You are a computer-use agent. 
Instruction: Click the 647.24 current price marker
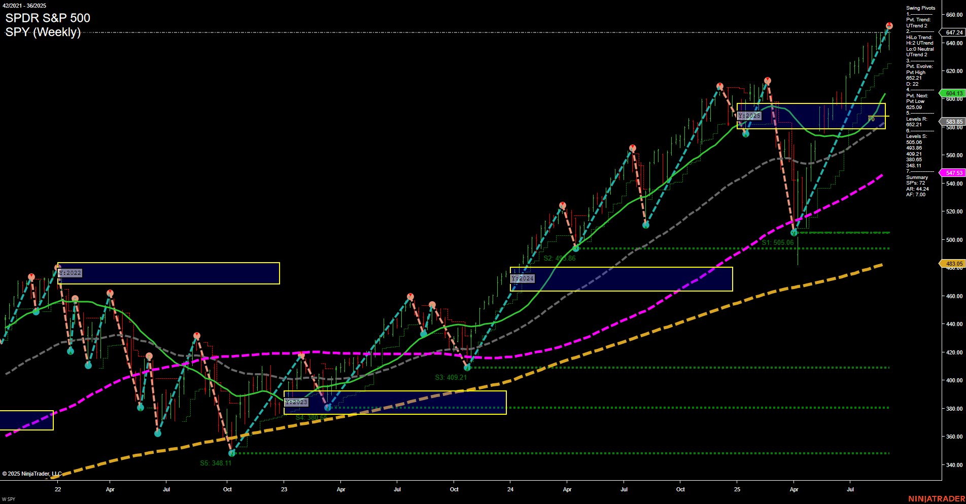953,32
